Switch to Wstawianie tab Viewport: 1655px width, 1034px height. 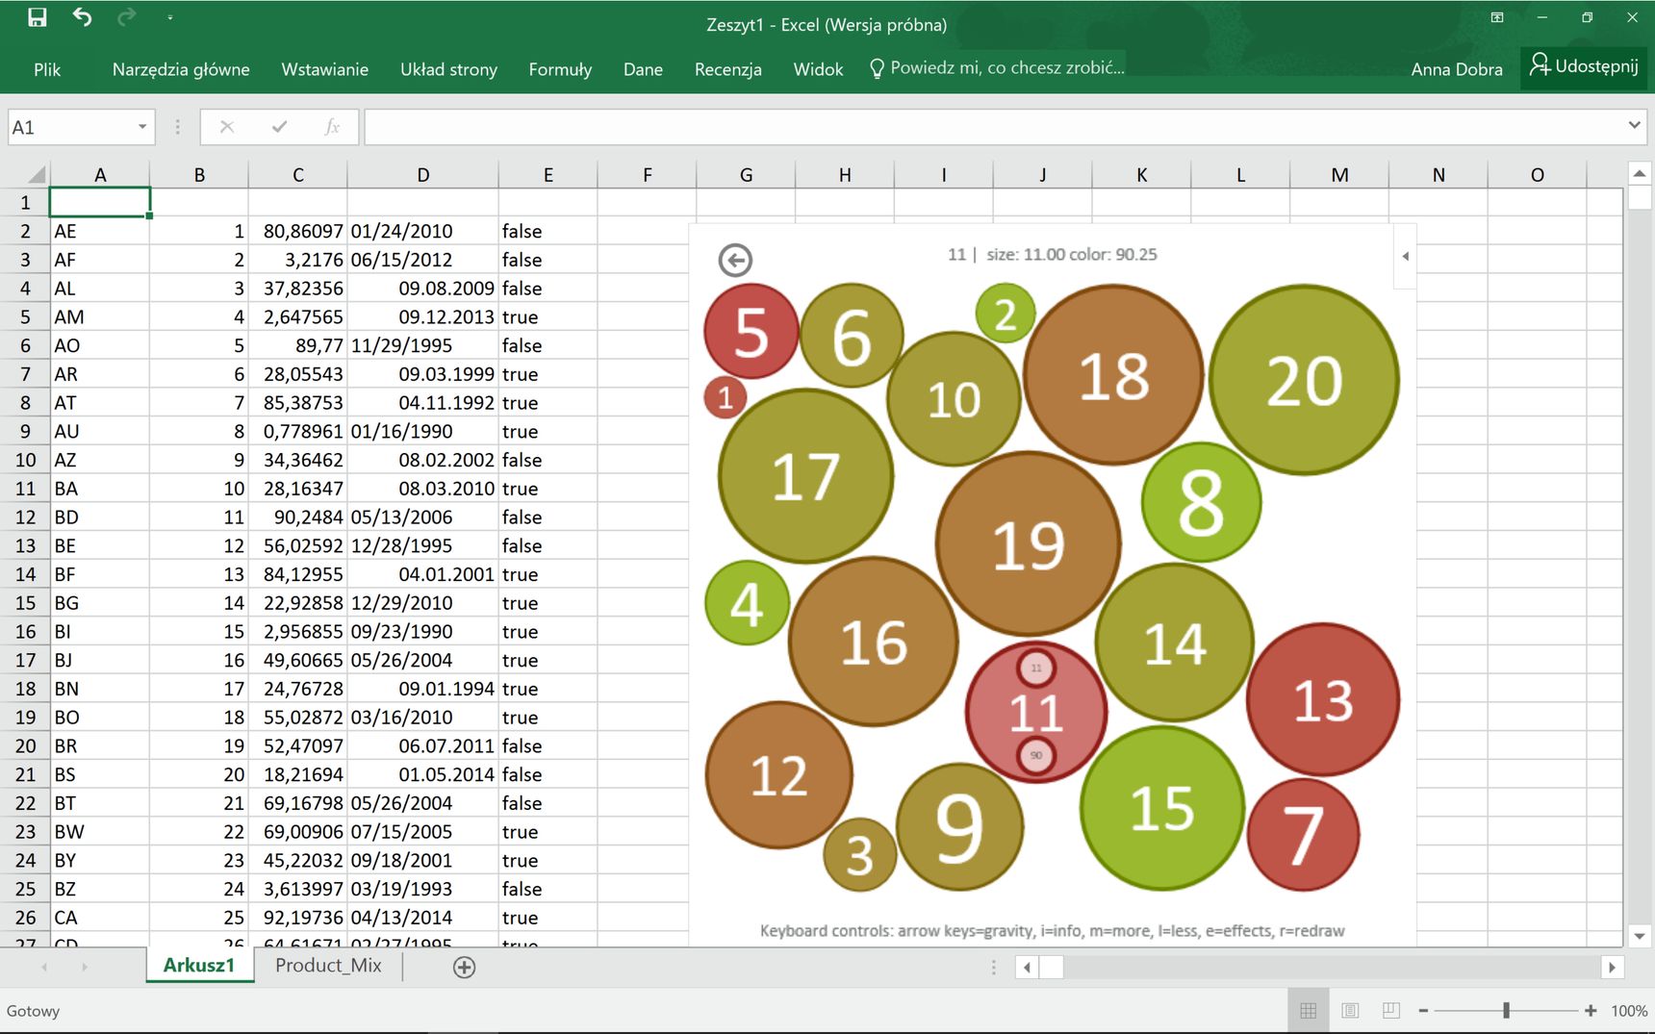click(324, 69)
